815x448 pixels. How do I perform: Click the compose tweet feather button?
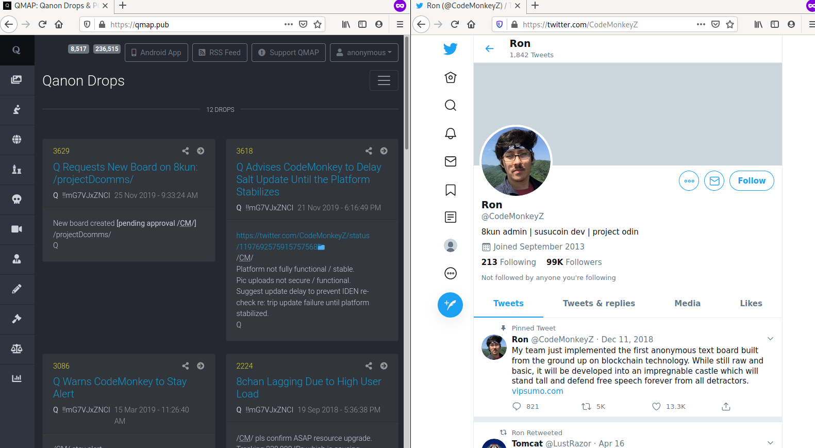[451, 305]
